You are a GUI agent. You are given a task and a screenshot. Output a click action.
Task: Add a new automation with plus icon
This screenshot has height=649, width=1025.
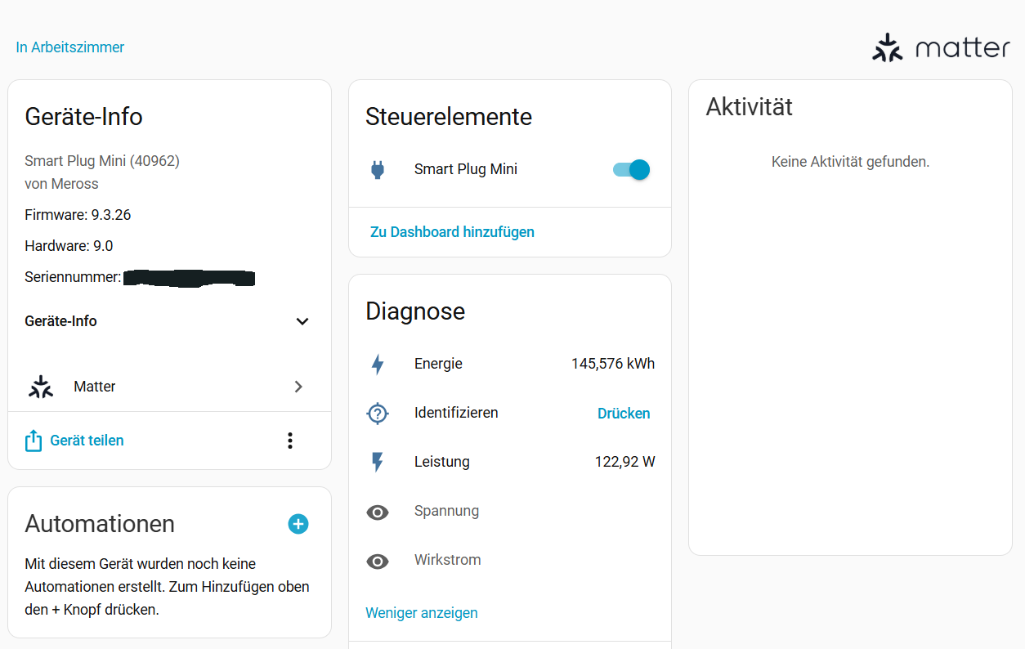point(298,524)
